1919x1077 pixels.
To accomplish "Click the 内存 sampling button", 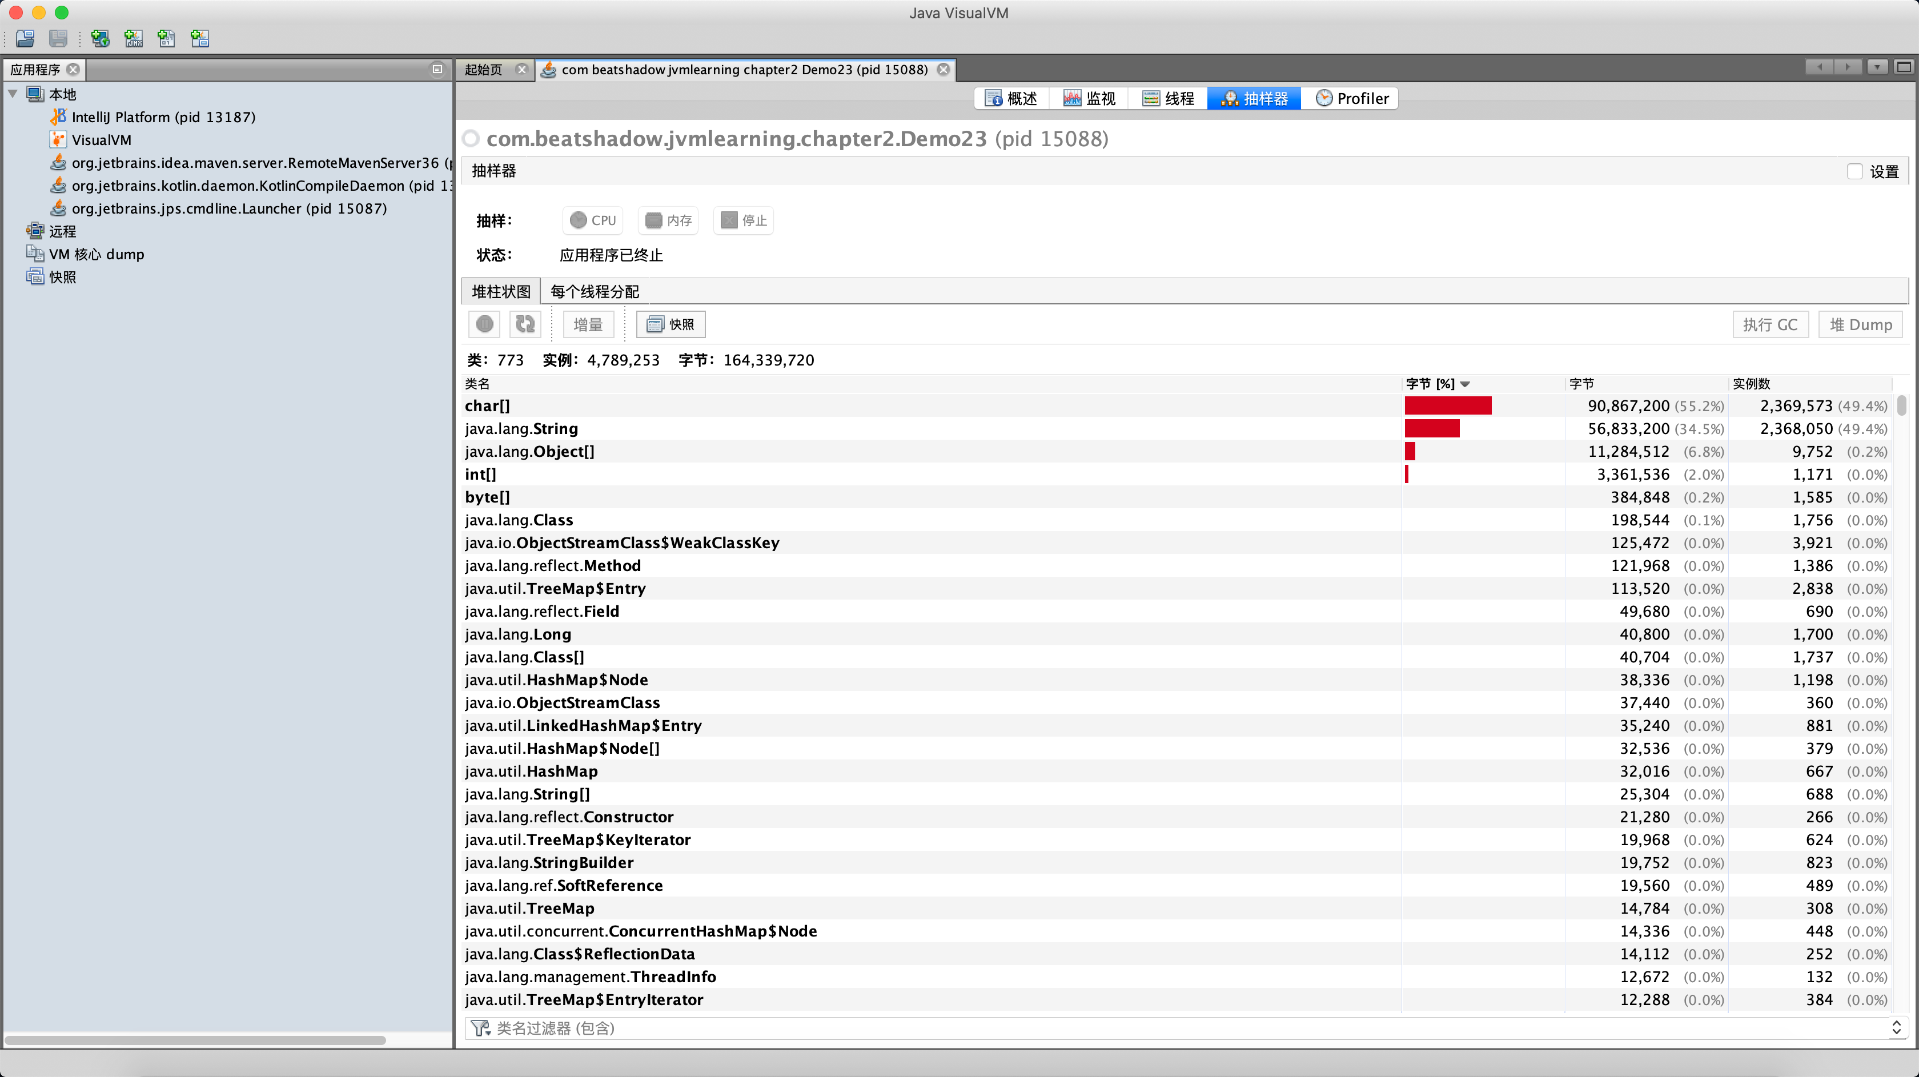I will pyautogui.click(x=668, y=220).
